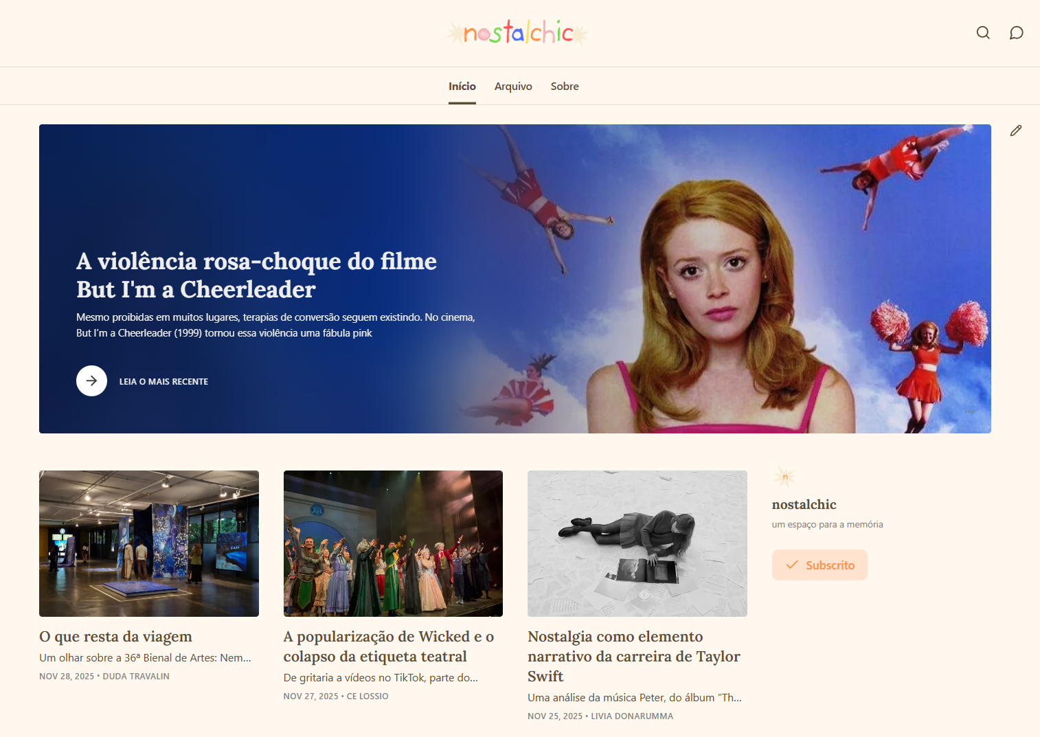Click the Wicked stage cast thumbnail

(393, 543)
